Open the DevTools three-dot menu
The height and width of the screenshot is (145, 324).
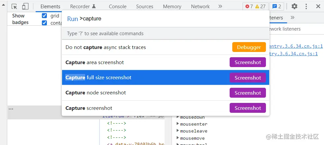click(306, 6)
